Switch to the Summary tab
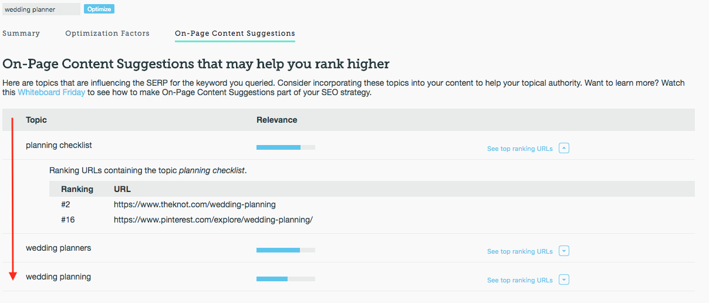Screen dimensions: 709x303 (21, 33)
